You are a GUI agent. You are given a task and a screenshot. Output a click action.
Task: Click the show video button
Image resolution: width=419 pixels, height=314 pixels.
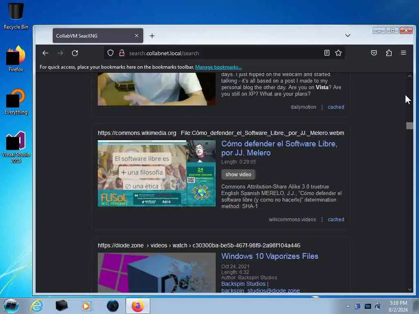click(238, 174)
